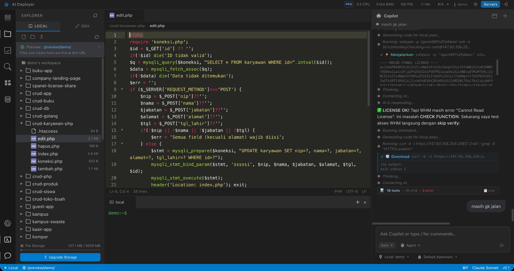This screenshot has height=271, width=514.
Task: Copy the preview URL with the small icon
Action: pyautogui.click(x=99, y=47)
